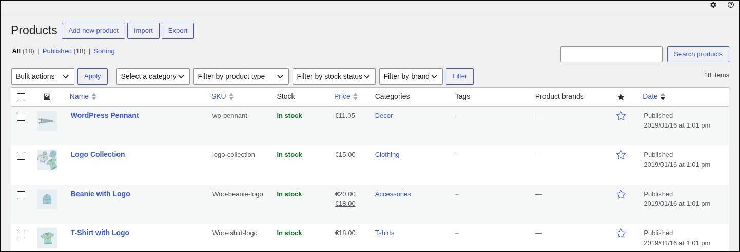Image resolution: width=740 pixels, height=252 pixels.
Task: Select the WordPress Pennant row checkbox
Action: [21, 116]
